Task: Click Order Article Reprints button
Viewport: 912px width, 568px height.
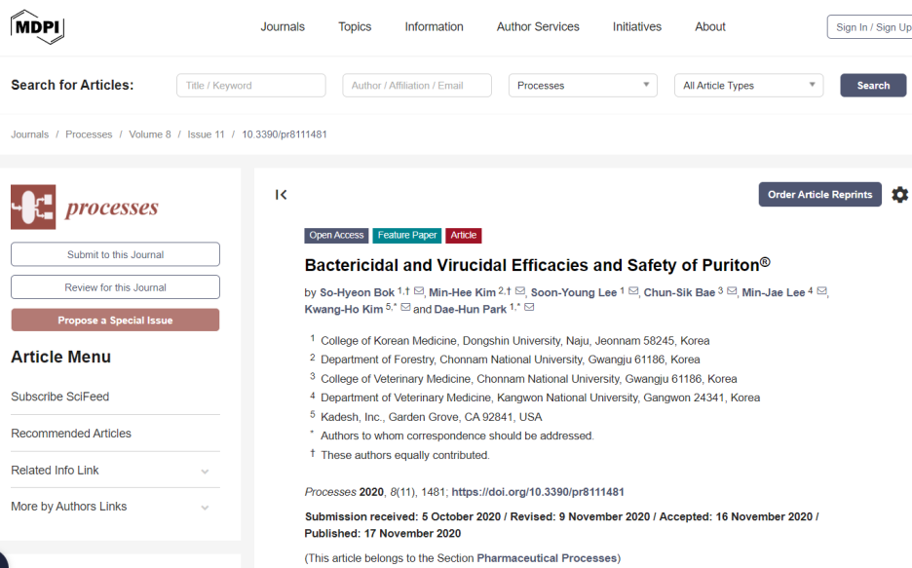Action: 820,195
